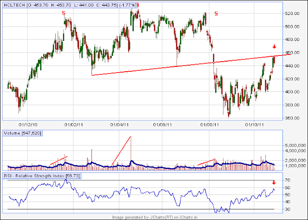Screen dimensions: 308x220
Task: Click the 01/08/11 date axis label
Action: tap(210, 125)
